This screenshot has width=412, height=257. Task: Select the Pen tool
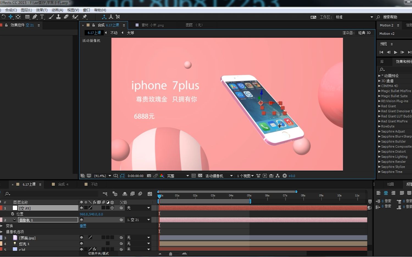point(35,17)
